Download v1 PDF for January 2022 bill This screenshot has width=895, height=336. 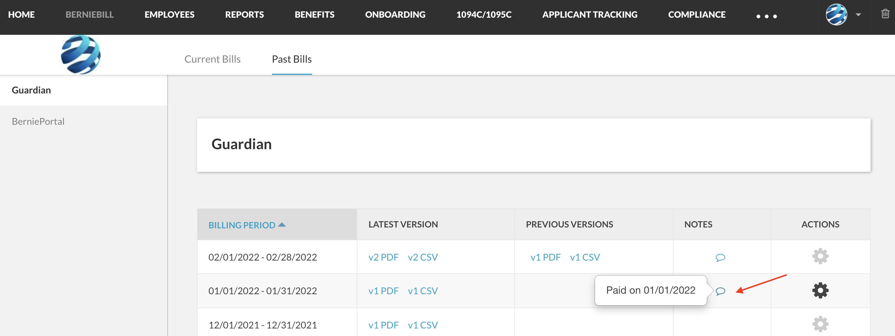tap(383, 291)
